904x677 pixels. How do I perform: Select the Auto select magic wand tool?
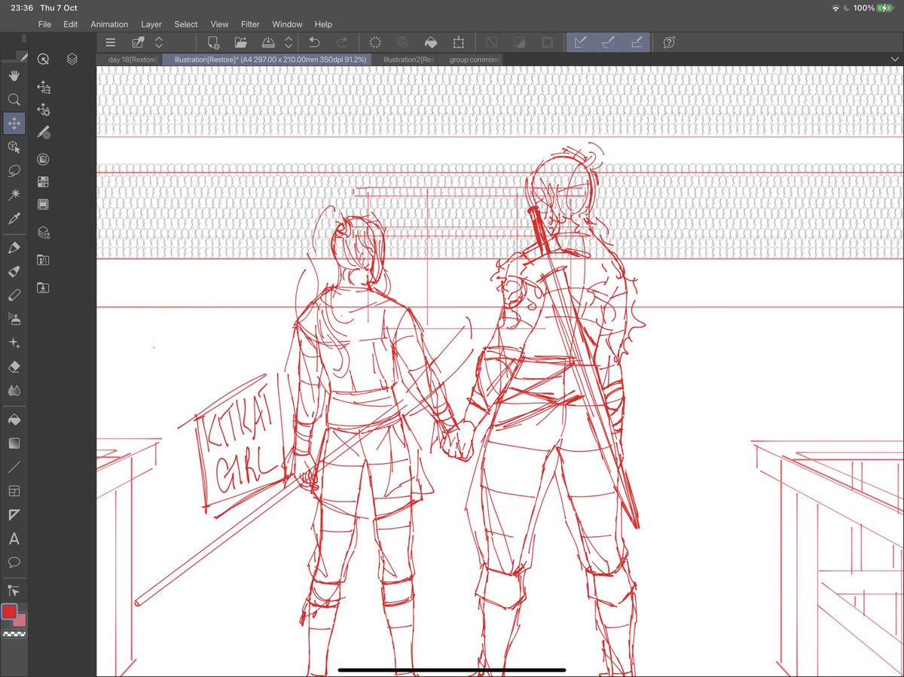click(x=14, y=195)
